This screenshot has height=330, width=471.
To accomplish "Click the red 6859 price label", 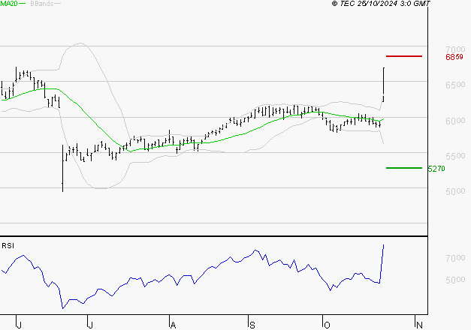I will 454,57.
